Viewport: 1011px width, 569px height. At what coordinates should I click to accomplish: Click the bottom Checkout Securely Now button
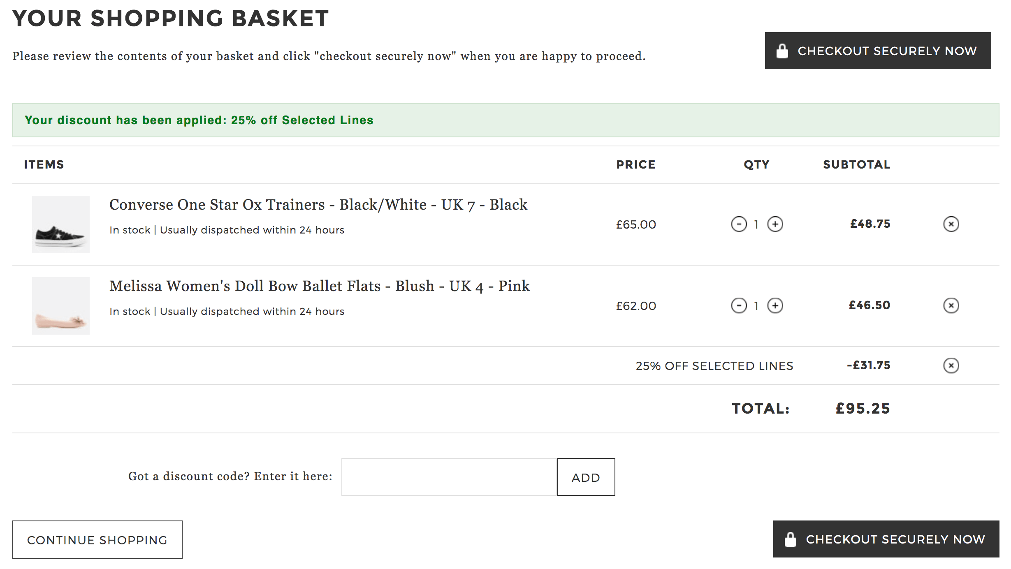[886, 539]
